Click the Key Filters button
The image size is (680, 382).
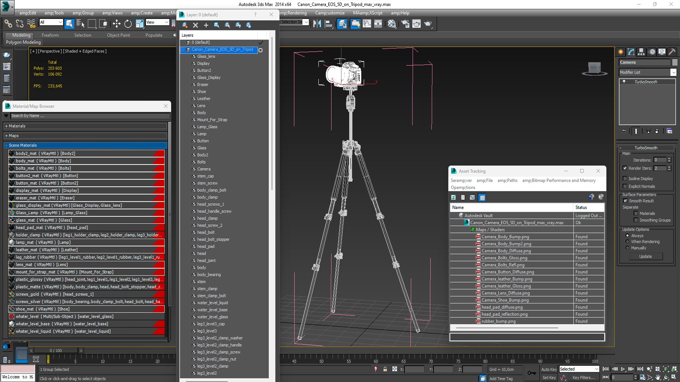(x=583, y=377)
